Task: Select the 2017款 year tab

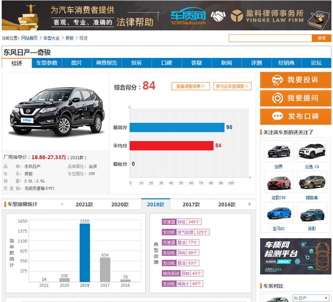Action: click(191, 205)
